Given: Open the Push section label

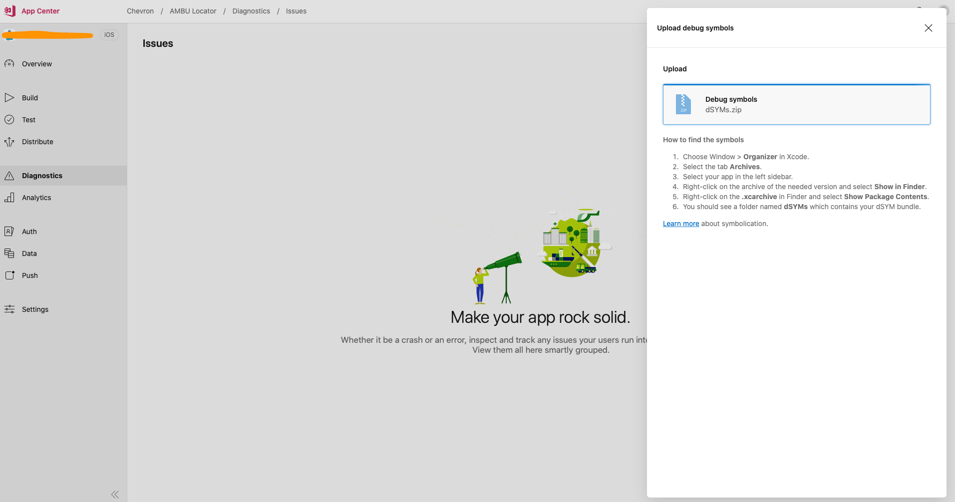Looking at the screenshot, I should tap(30, 275).
